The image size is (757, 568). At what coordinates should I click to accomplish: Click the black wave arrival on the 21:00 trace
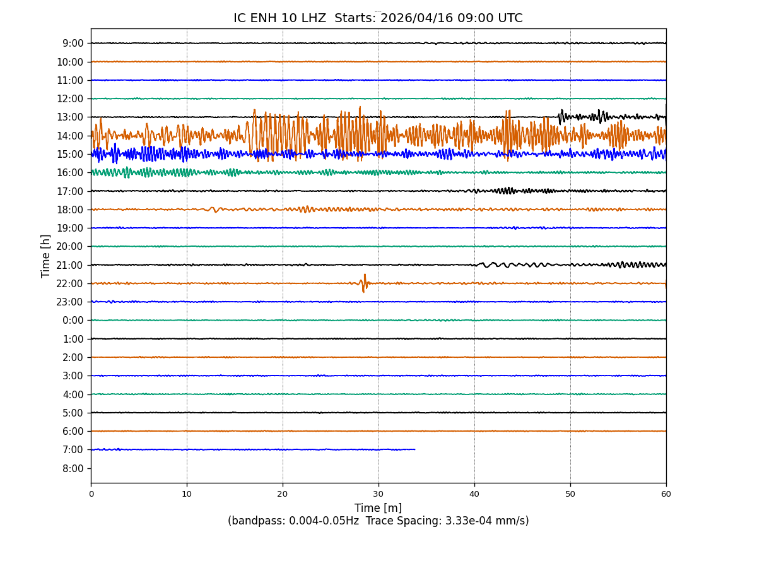484,265
